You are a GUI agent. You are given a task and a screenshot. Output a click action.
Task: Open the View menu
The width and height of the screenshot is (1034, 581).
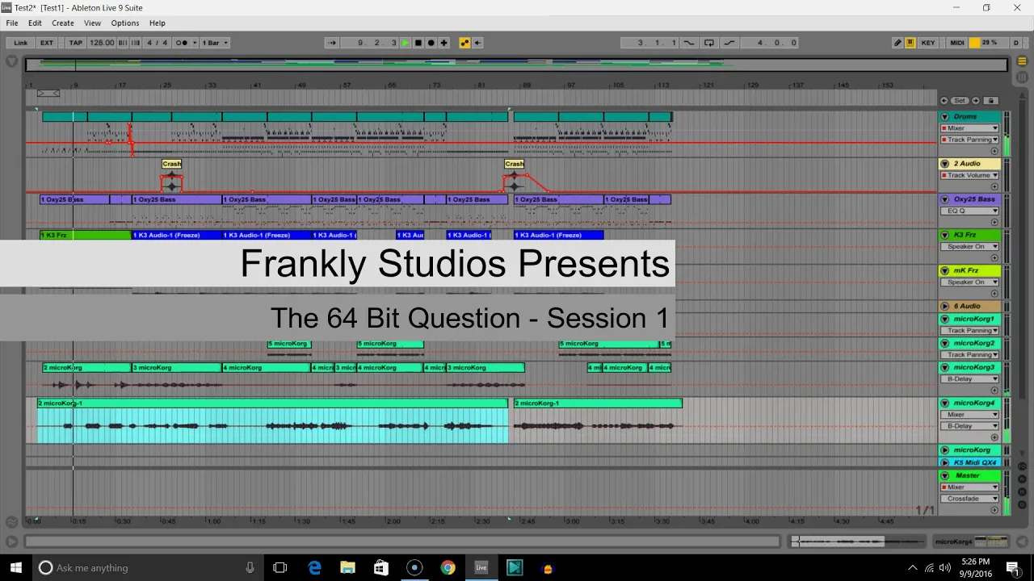[x=93, y=23]
